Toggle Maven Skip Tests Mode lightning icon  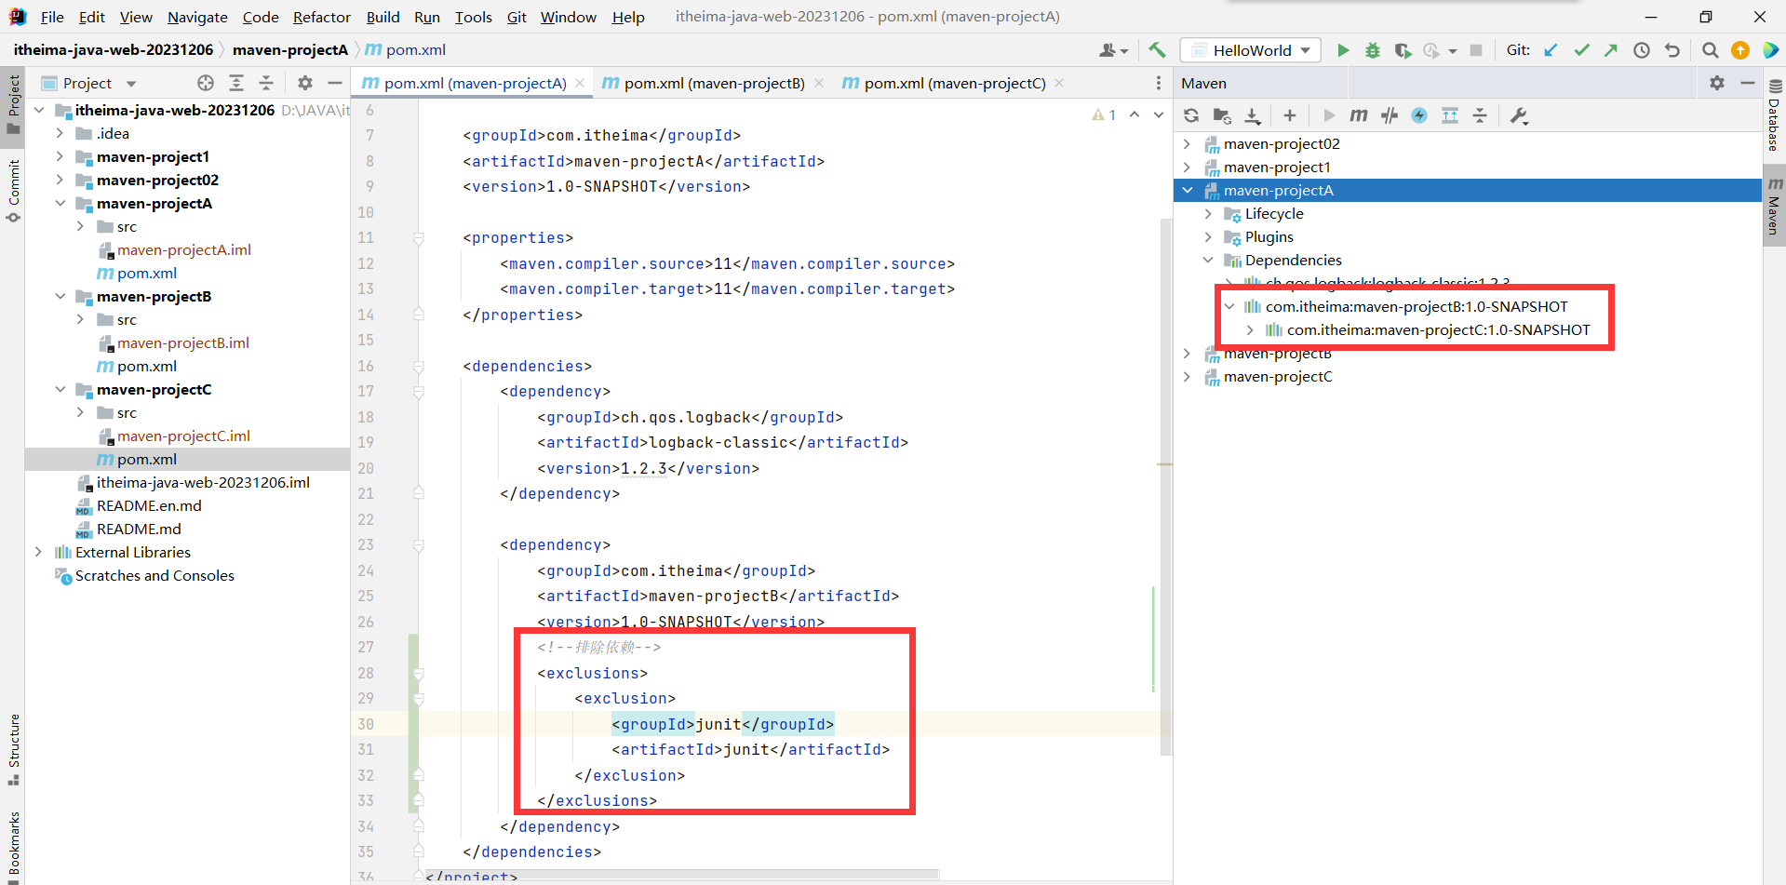point(1419,115)
